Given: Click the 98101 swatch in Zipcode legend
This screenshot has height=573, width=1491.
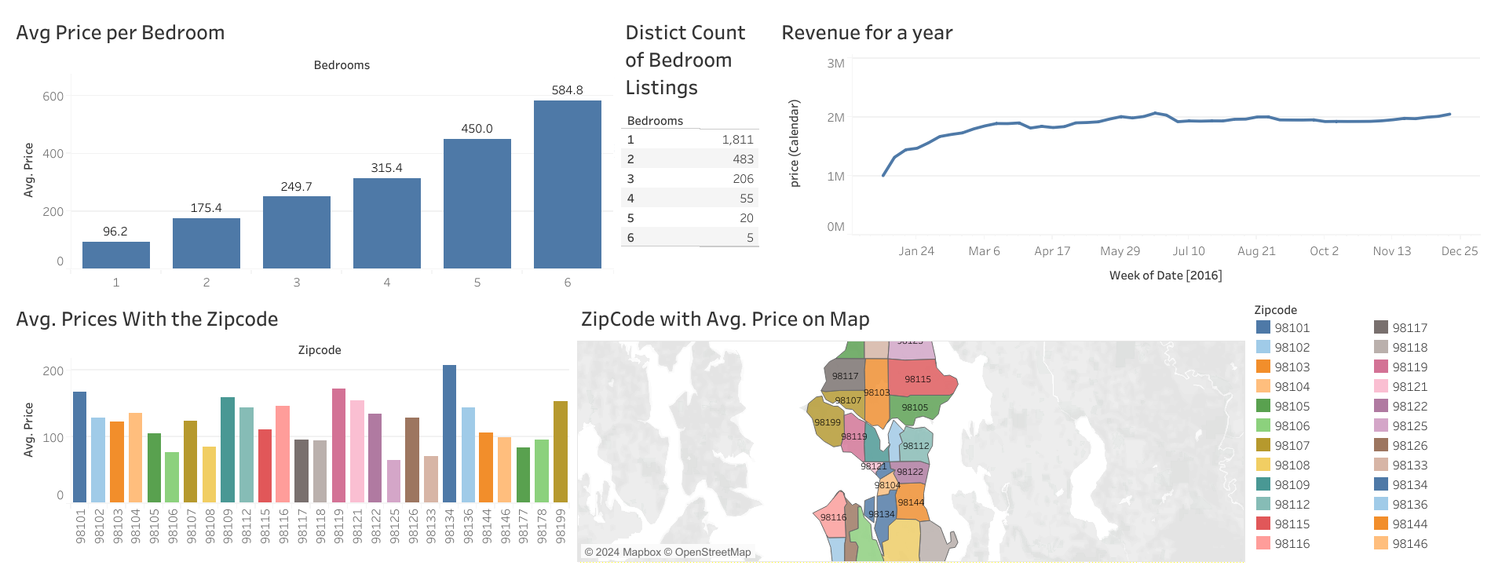Looking at the screenshot, I should [x=1263, y=327].
